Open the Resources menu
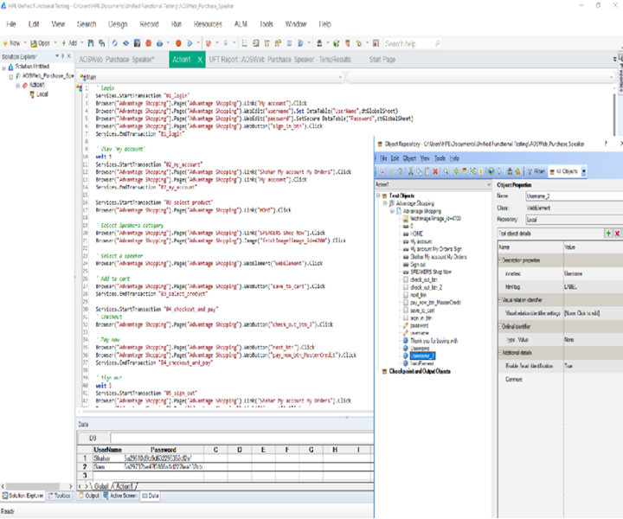This screenshot has height=519, width=623. click(208, 24)
